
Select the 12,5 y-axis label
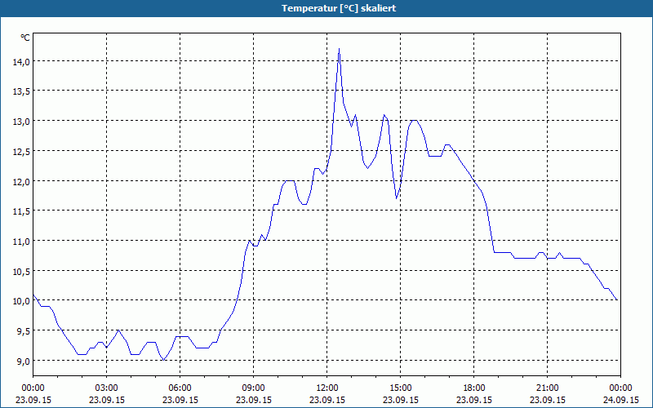tap(21, 152)
